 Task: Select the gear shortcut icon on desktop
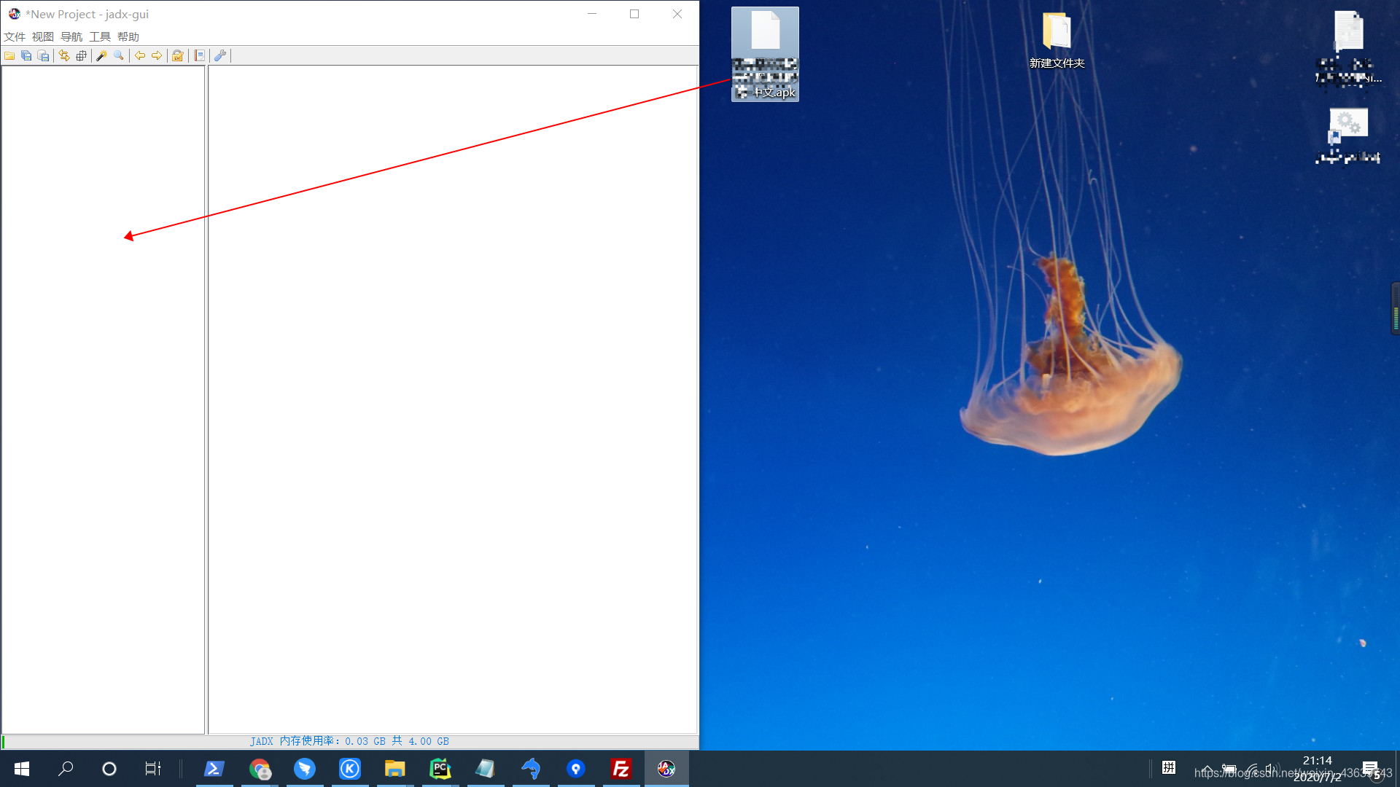[1348, 136]
